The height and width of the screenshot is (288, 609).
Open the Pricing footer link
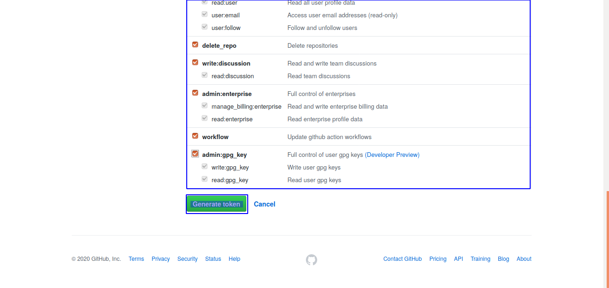(x=438, y=259)
